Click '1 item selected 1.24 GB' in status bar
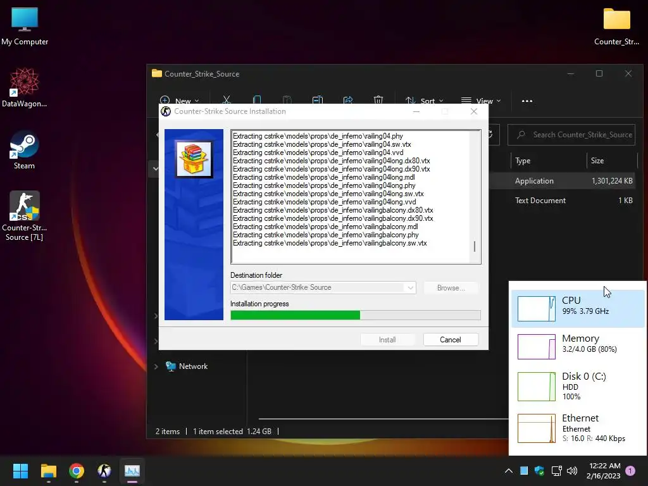 click(232, 432)
